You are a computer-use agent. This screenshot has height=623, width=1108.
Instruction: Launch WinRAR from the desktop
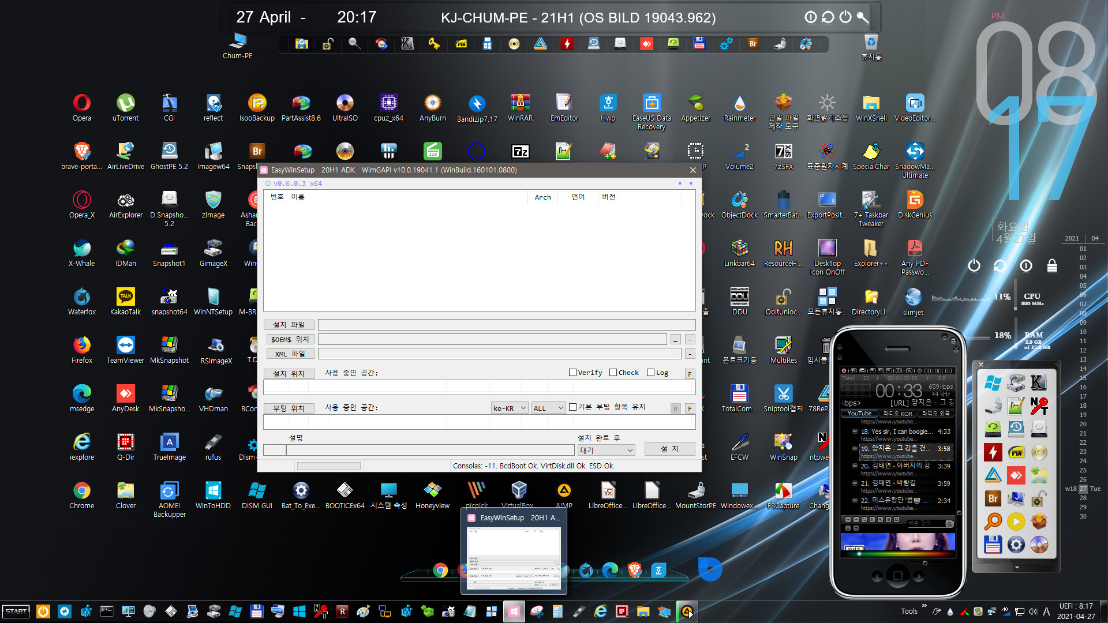pos(520,107)
